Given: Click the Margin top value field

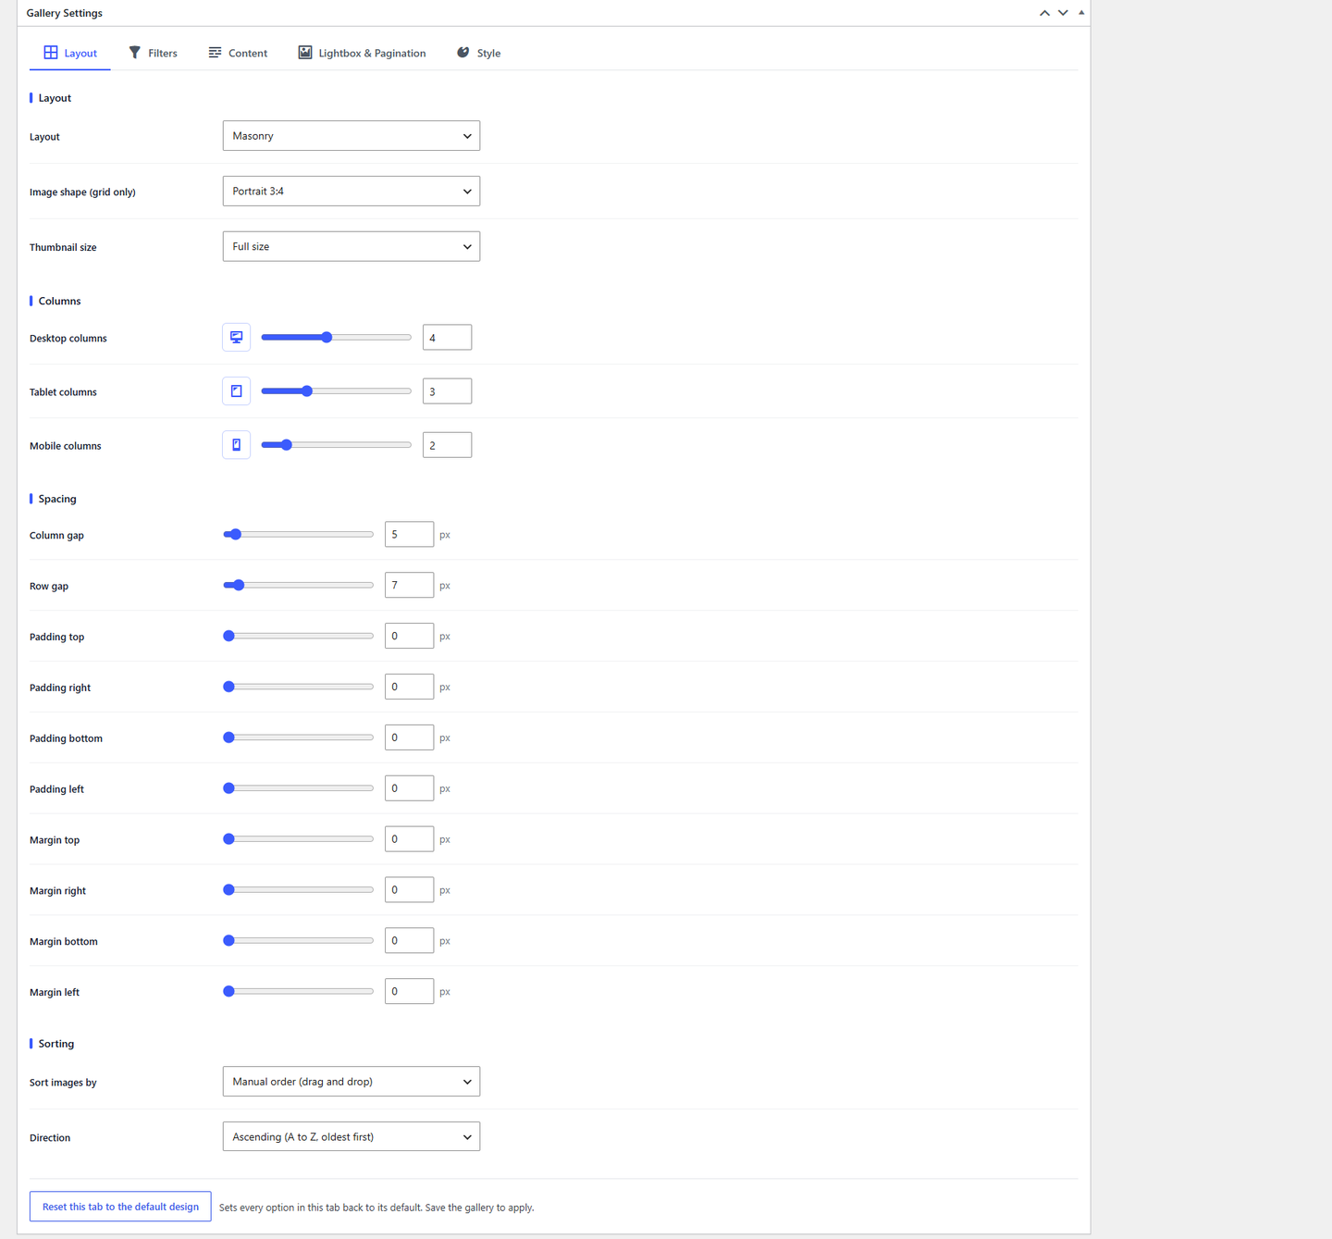Looking at the screenshot, I should [x=409, y=840].
